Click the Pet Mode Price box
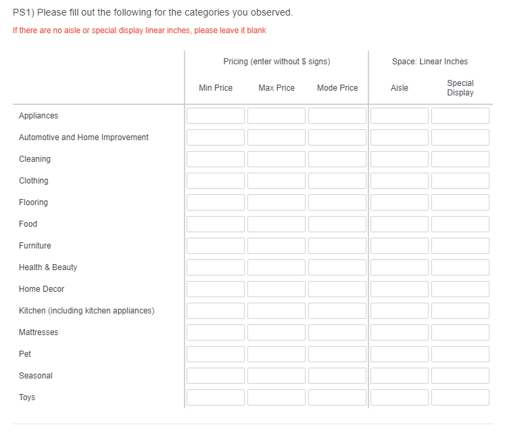 click(337, 354)
